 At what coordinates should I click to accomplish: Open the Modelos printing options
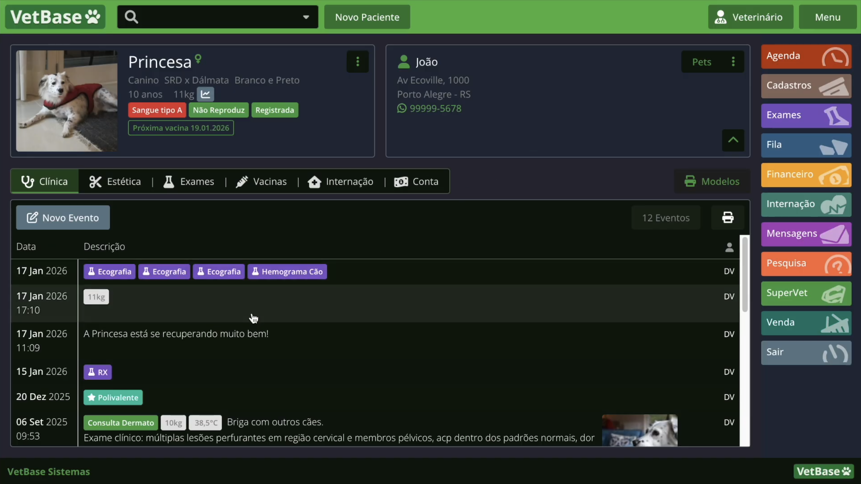pyautogui.click(x=712, y=181)
